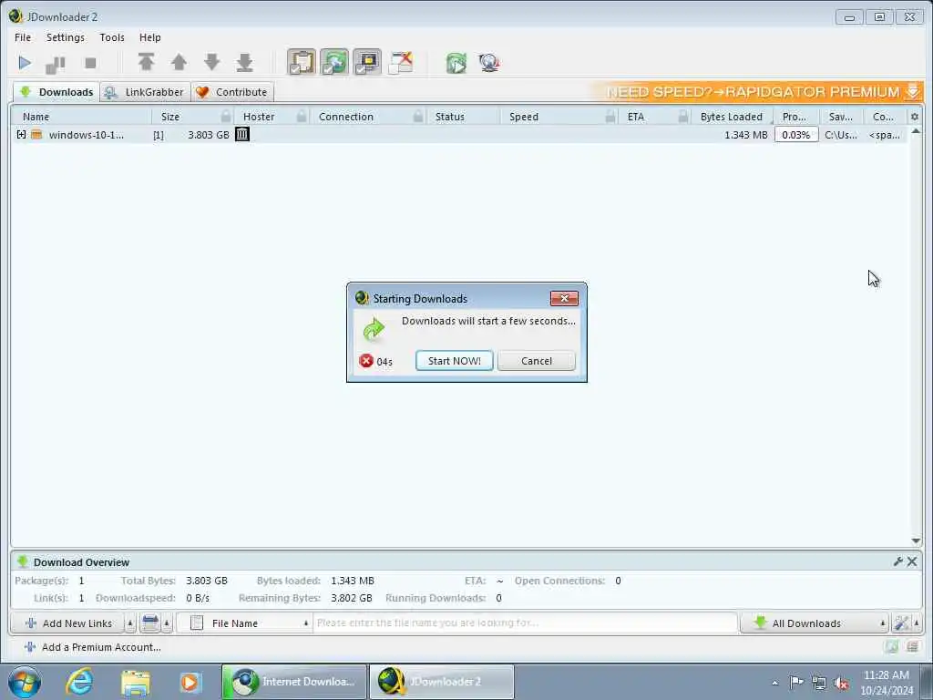933x700 pixels.
Task: Open the File Name search dropdown
Action: pos(244,623)
